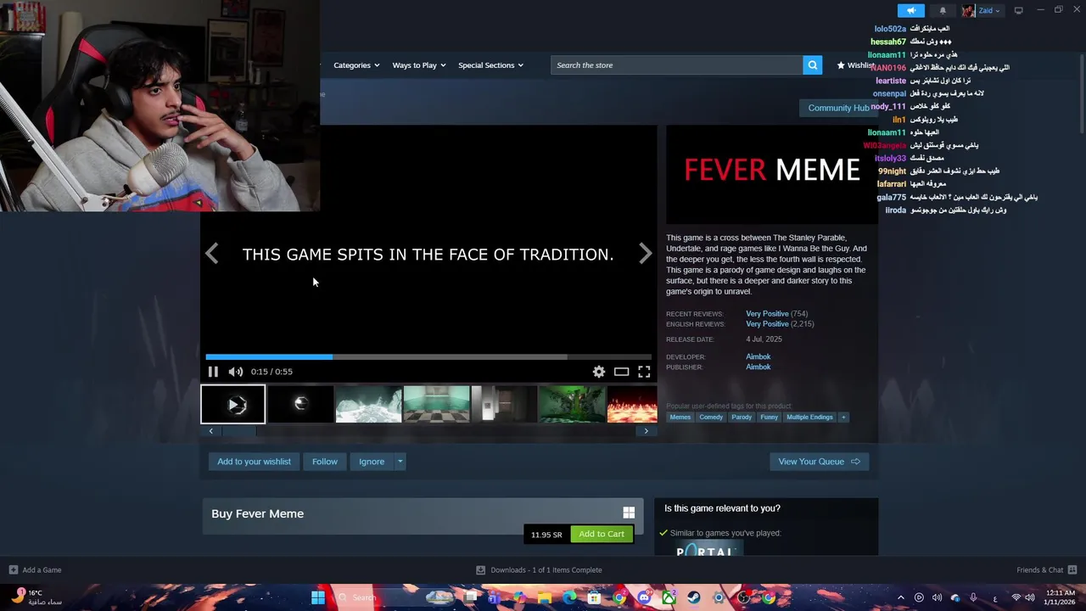
Task: Follow the Fever Meme game
Action: (x=324, y=462)
